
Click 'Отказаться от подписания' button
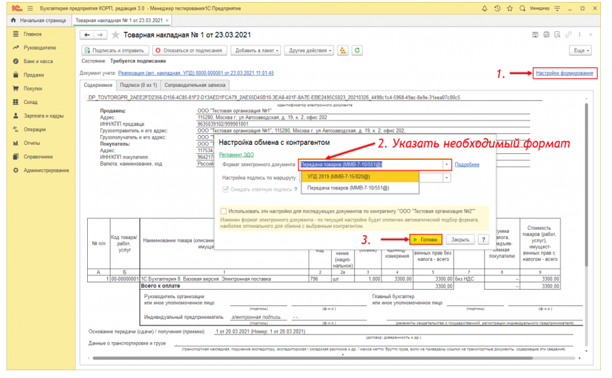coord(189,50)
